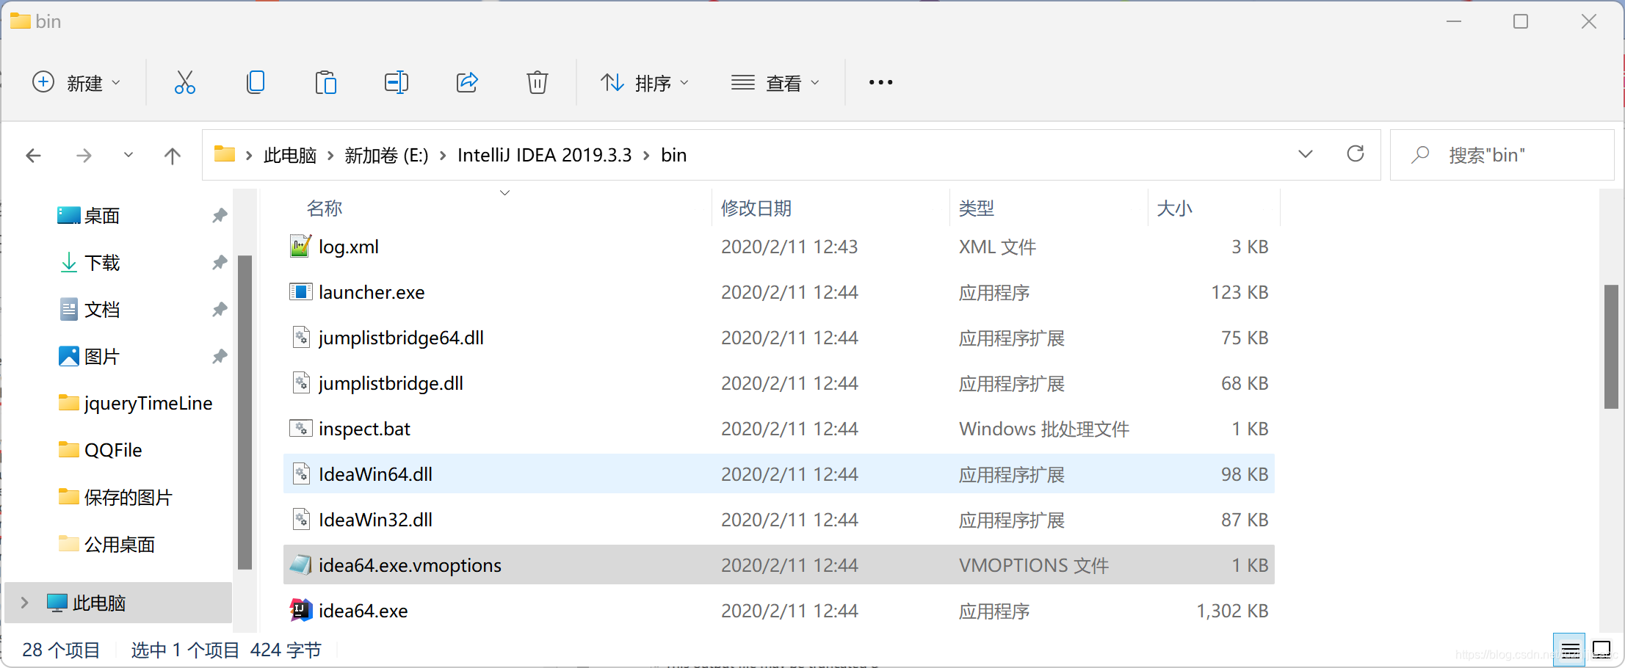
Task: Click chevron after 此电脑 in breadcrumb
Action: tap(330, 155)
